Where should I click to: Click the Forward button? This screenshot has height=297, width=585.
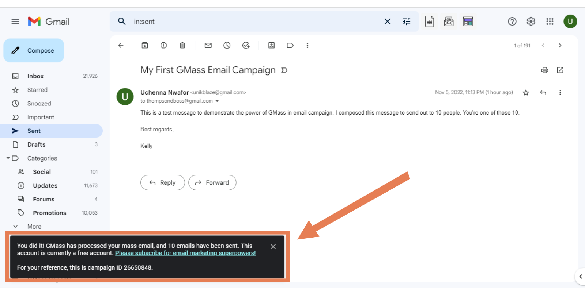tap(212, 182)
